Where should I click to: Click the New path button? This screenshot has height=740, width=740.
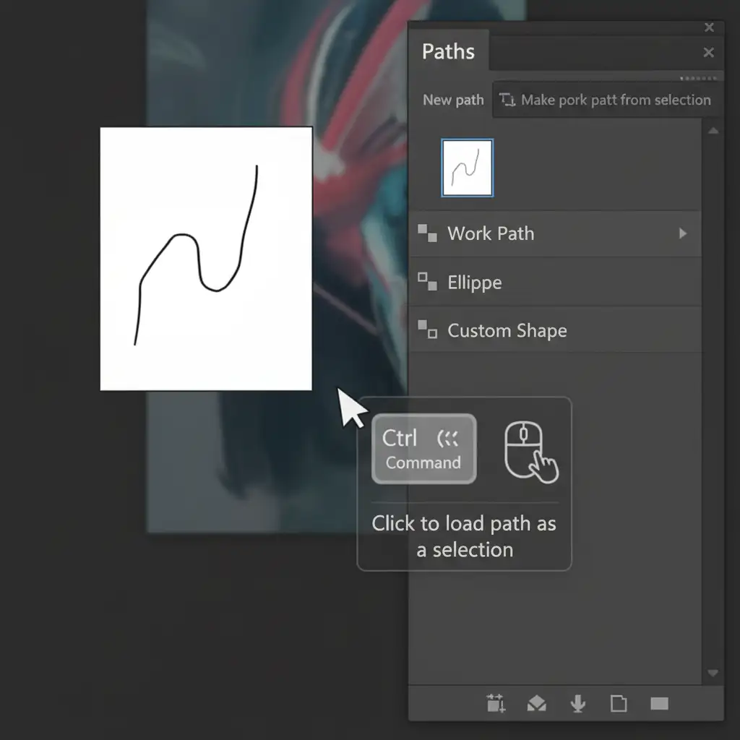(453, 100)
